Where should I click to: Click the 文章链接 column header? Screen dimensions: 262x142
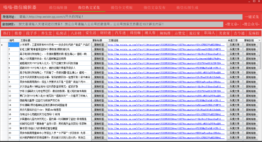point(167,40)
